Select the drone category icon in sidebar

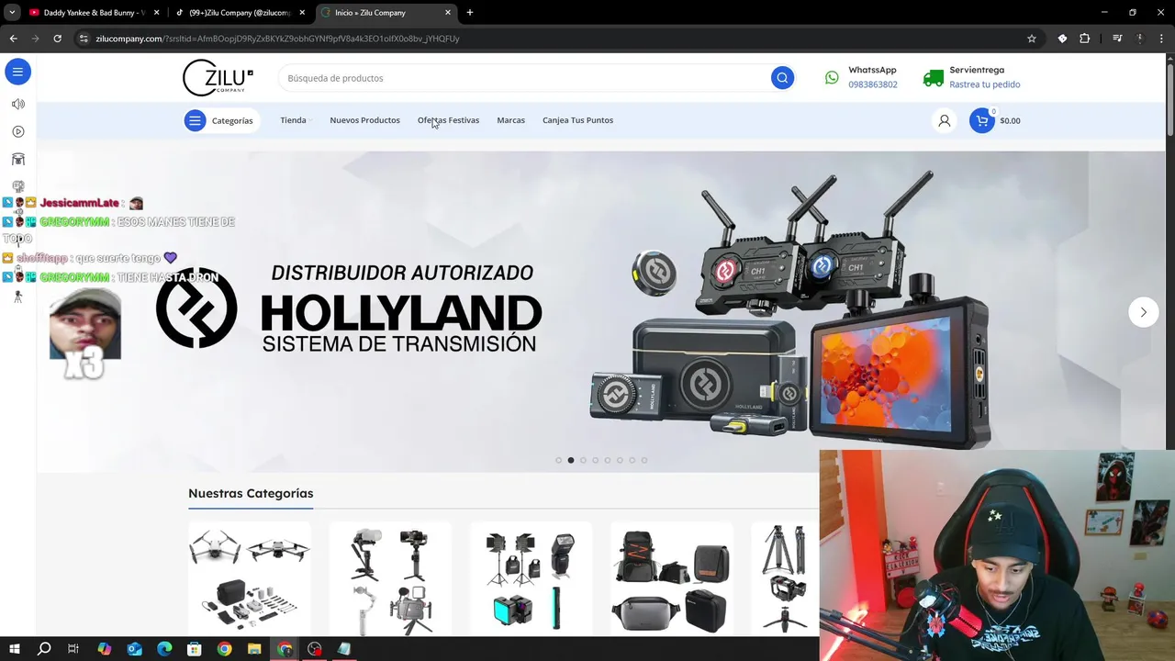17,159
